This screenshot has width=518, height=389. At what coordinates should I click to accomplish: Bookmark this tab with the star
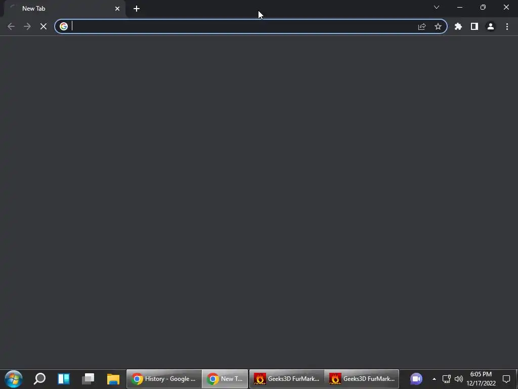pyautogui.click(x=438, y=26)
